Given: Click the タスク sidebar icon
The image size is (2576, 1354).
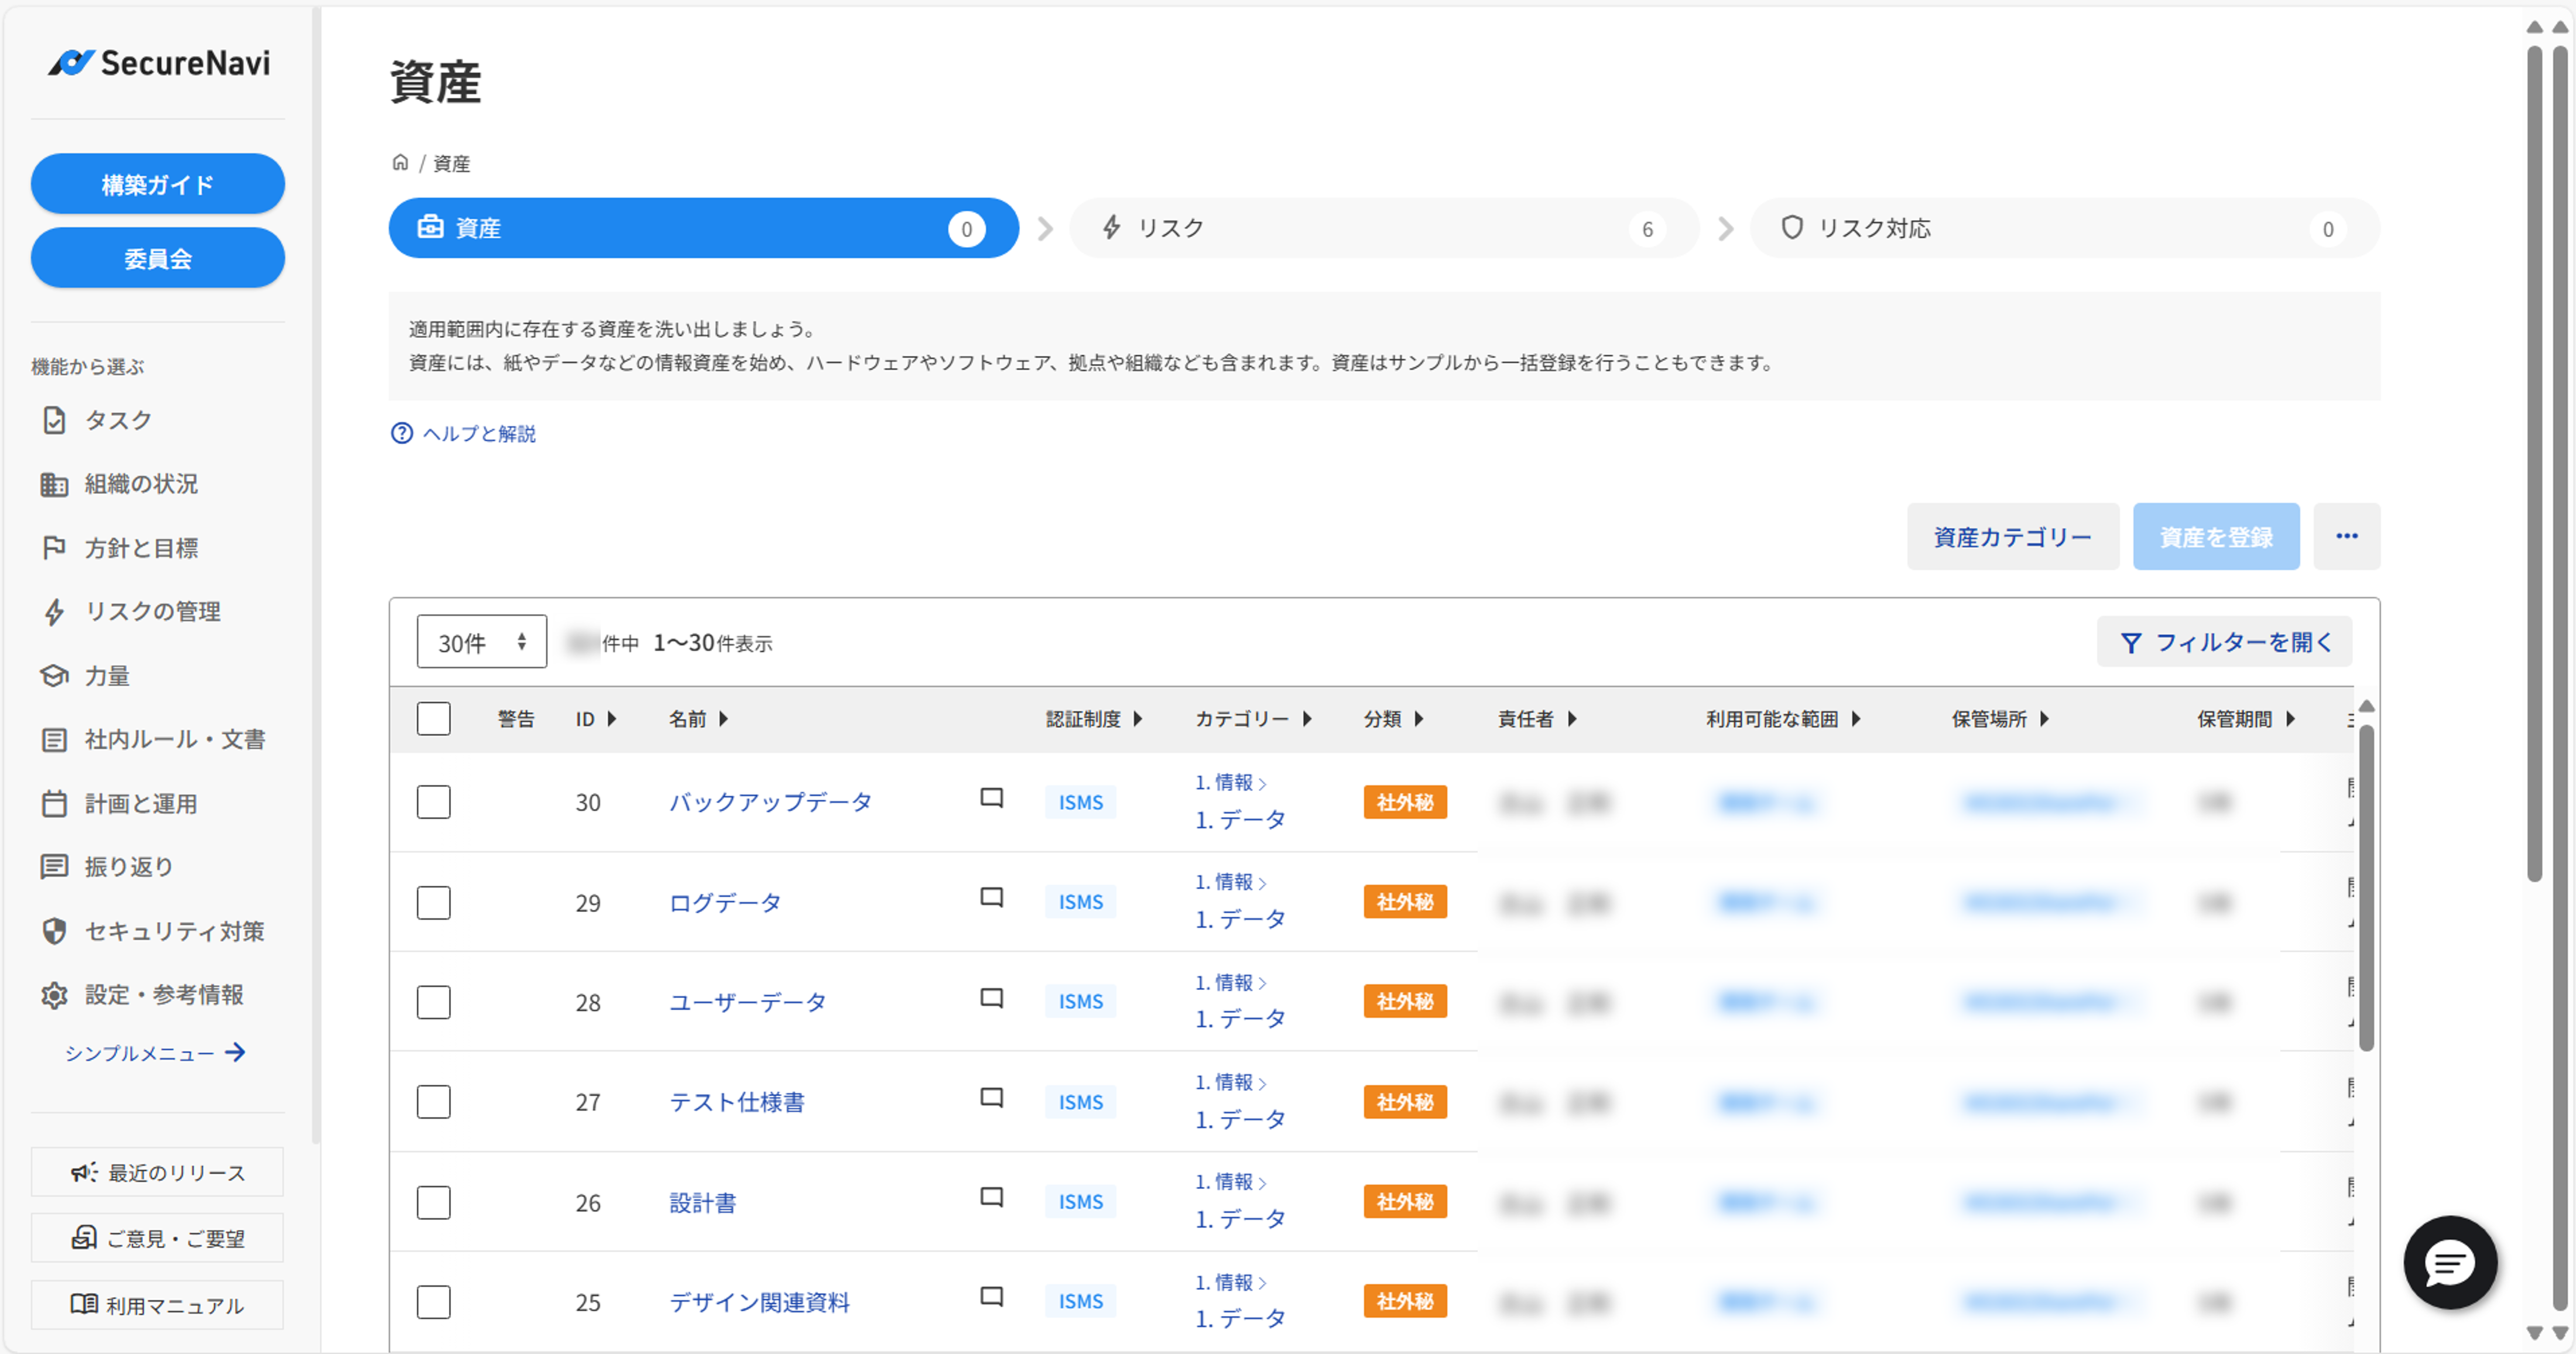Looking at the screenshot, I should (54, 420).
